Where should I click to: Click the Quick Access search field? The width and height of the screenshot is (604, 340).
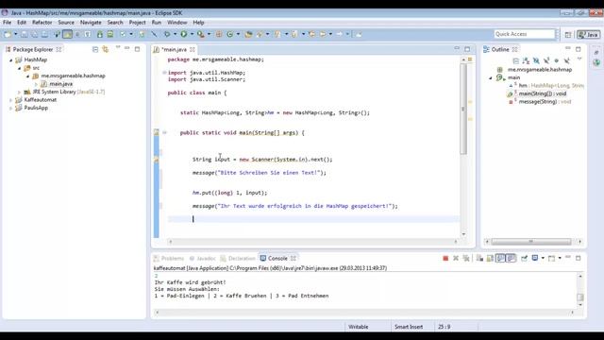point(525,34)
